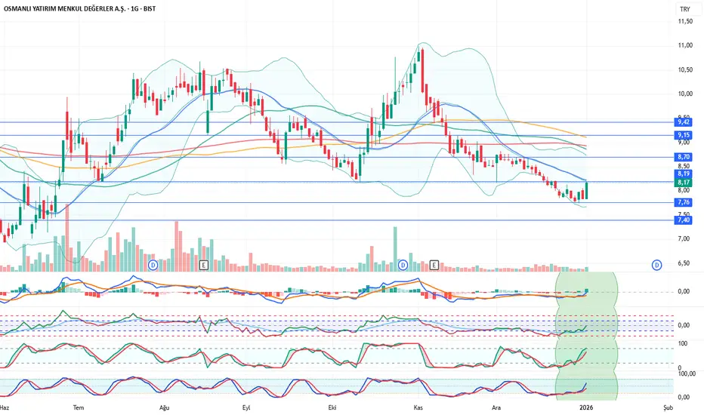Click the 2026 label on time axis
704x415 pixels.
coord(586,407)
